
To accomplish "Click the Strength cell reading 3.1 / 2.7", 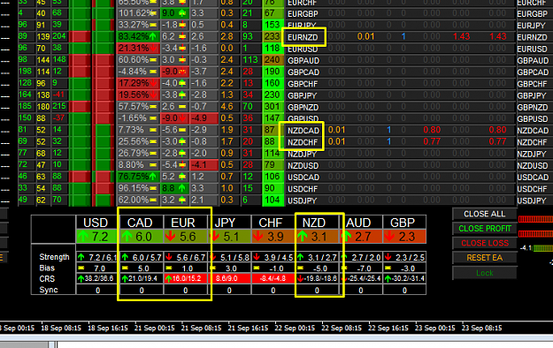I will (317, 257).
